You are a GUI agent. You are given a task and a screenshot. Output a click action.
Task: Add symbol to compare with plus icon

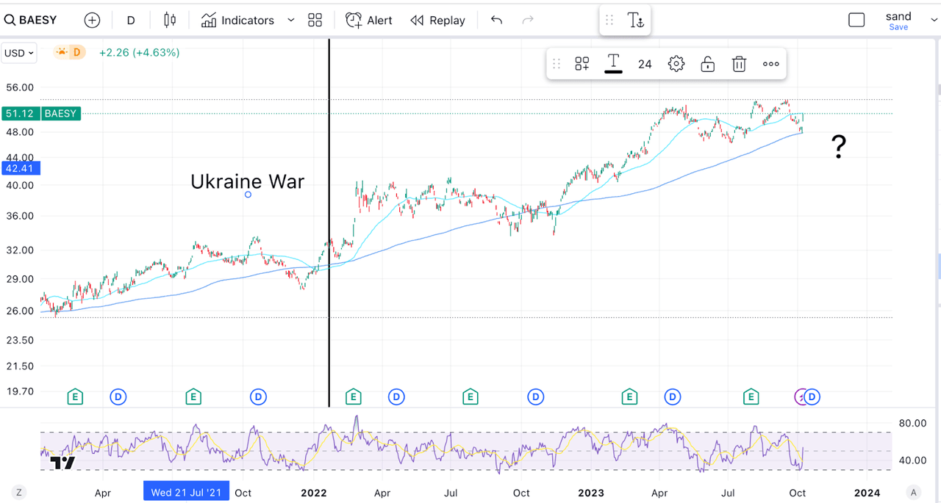pyautogui.click(x=92, y=20)
